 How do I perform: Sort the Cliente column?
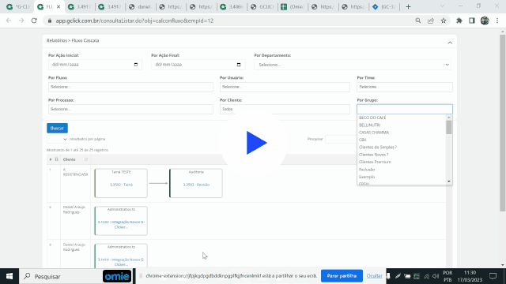(x=86, y=159)
